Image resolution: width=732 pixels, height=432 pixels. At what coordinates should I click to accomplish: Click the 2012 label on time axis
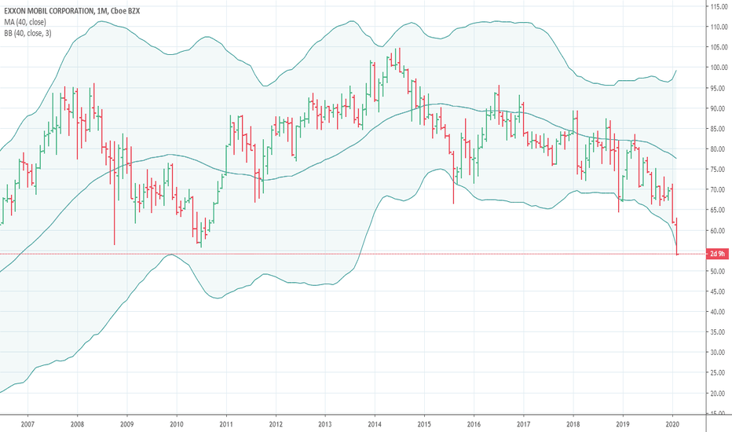coord(276,424)
